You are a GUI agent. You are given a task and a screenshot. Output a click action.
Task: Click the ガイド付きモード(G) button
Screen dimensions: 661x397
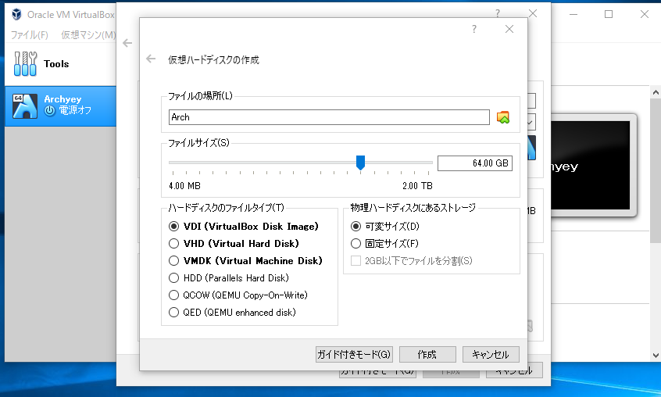coord(354,355)
